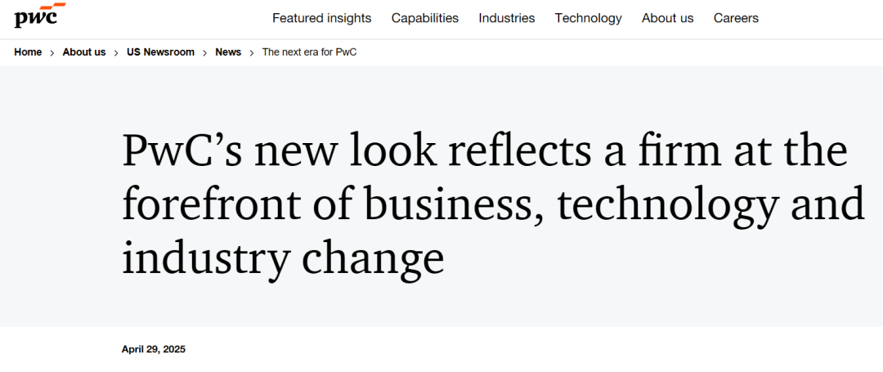Navigate to US Newsroom breadcrumb
The height and width of the screenshot is (372, 883).
click(160, 52)
